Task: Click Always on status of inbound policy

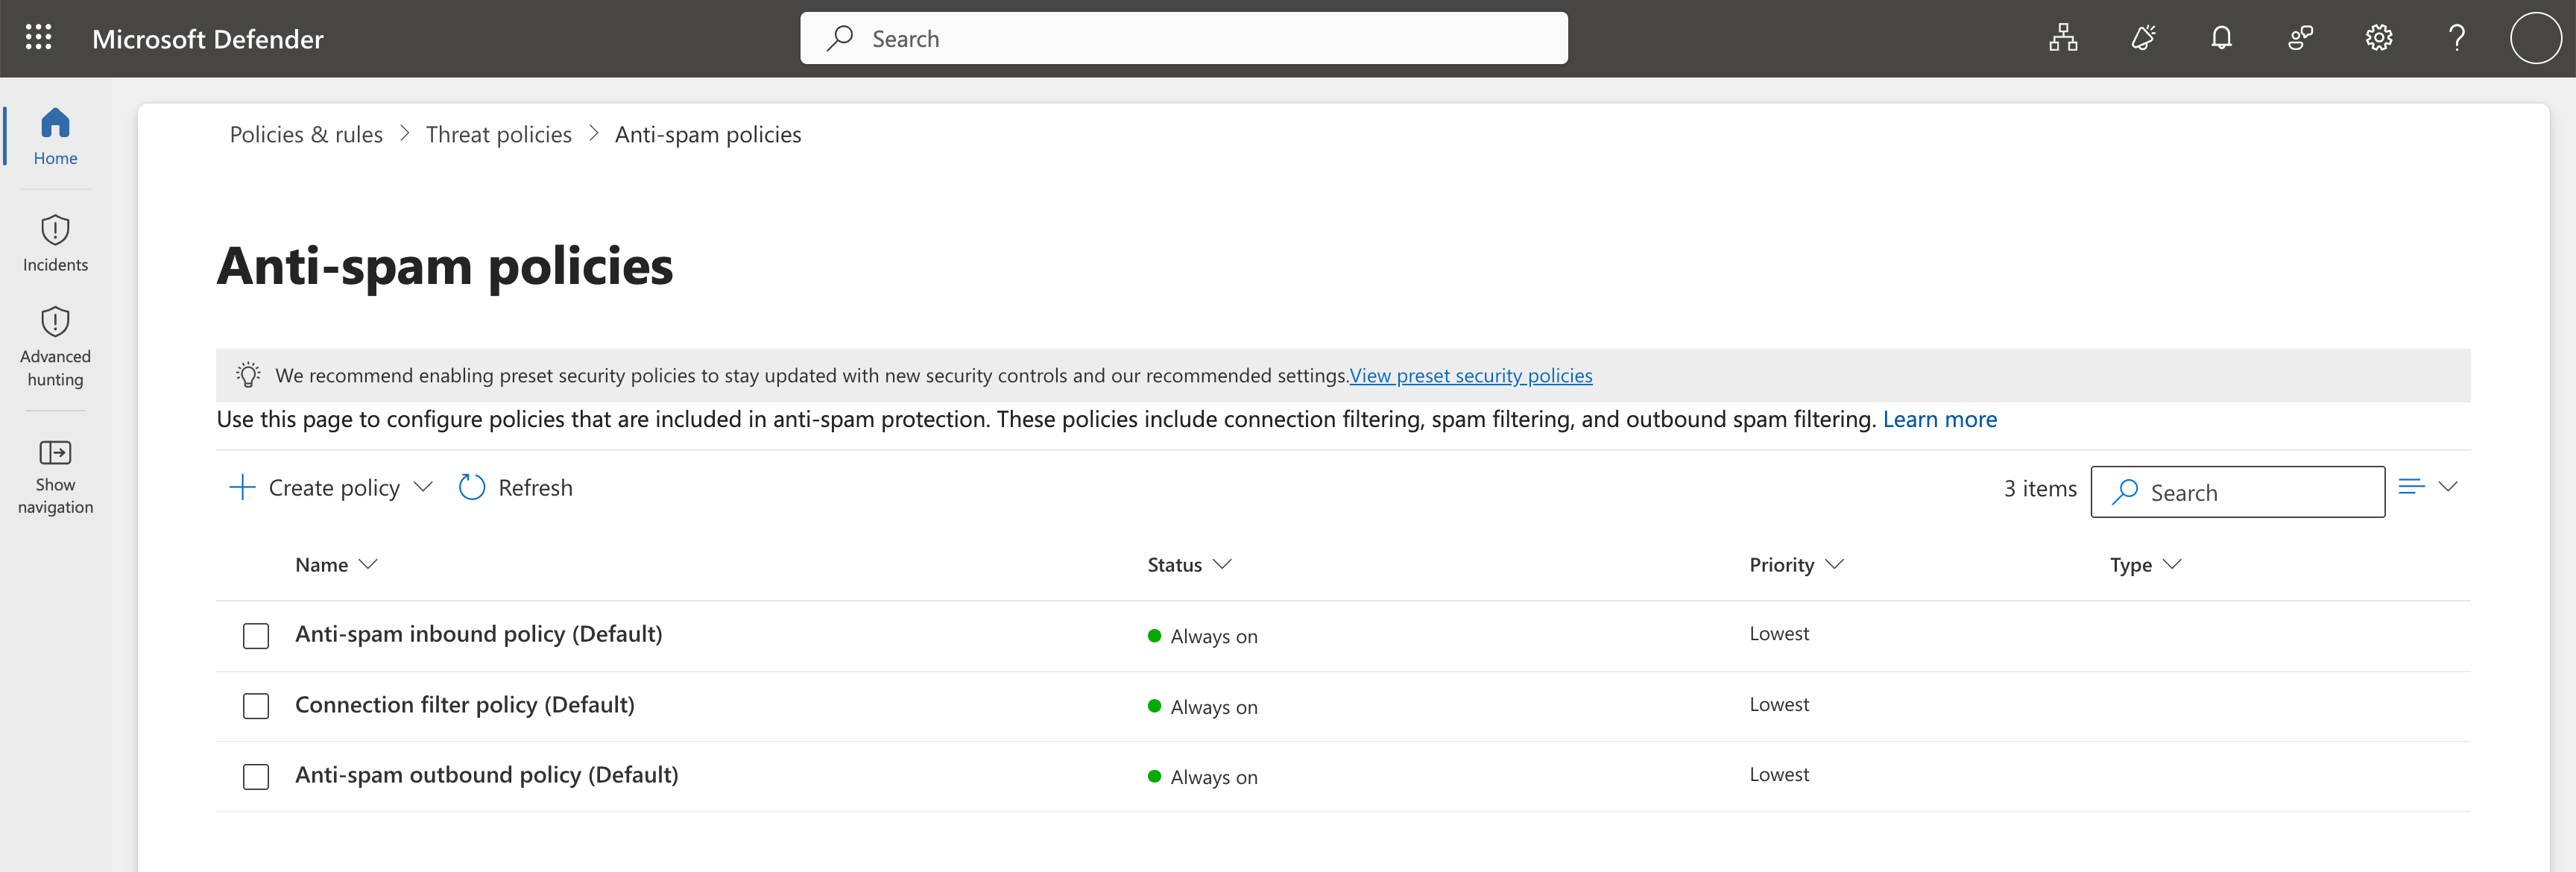Action: pos(1202,636)
